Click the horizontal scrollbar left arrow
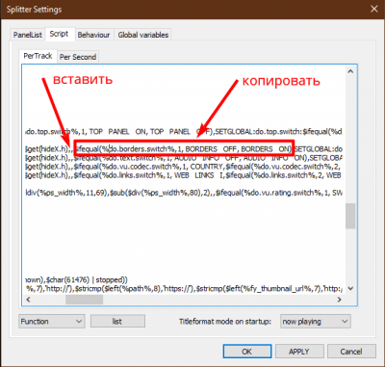Viewport: 385px width, 367px height. (x=28, y=300)
